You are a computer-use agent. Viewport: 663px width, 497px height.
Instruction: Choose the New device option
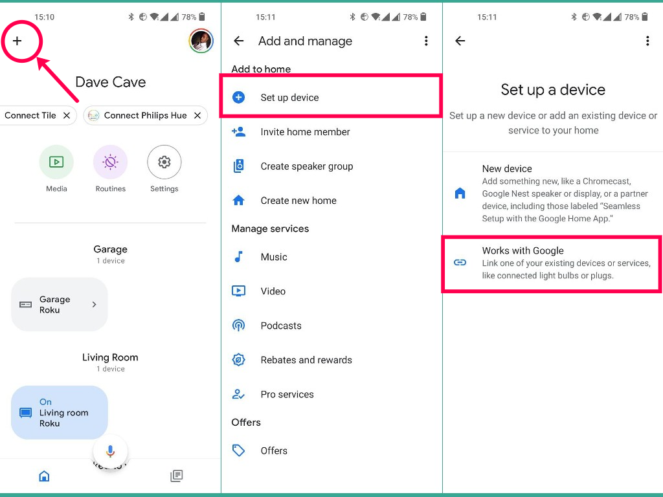(x=553, y=193)
